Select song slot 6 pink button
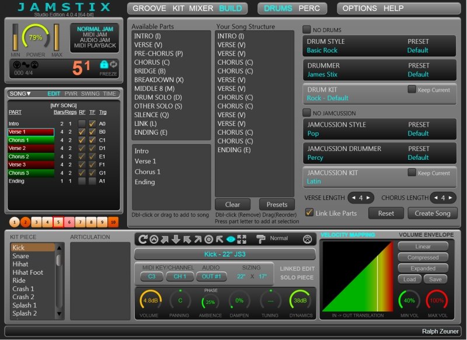Screen dimensions: 467x340 coord(69,222)
